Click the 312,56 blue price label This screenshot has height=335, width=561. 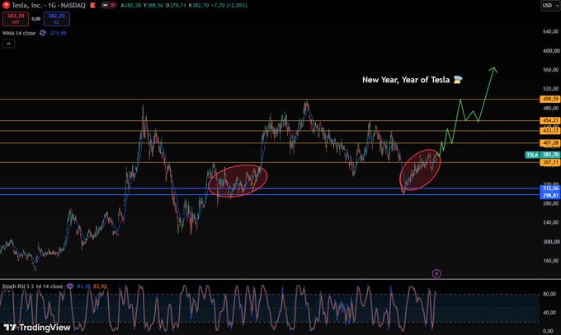[x=550, y=188]
